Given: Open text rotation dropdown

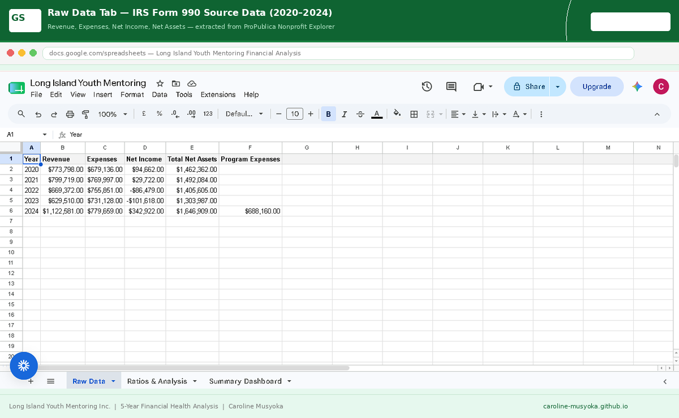Looking at the screenshot, I should pos(519,114).
